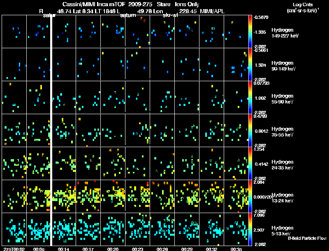Open the 13-24 keV panel at 00:29
This screenshot has width=329, height=251.
(187, 196)
